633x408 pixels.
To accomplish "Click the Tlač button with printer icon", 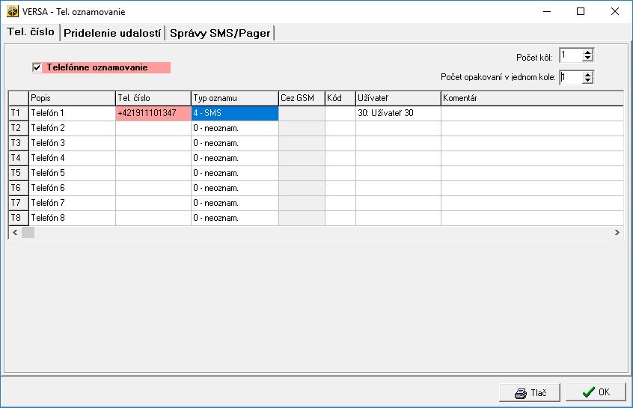I will point(530,392).
